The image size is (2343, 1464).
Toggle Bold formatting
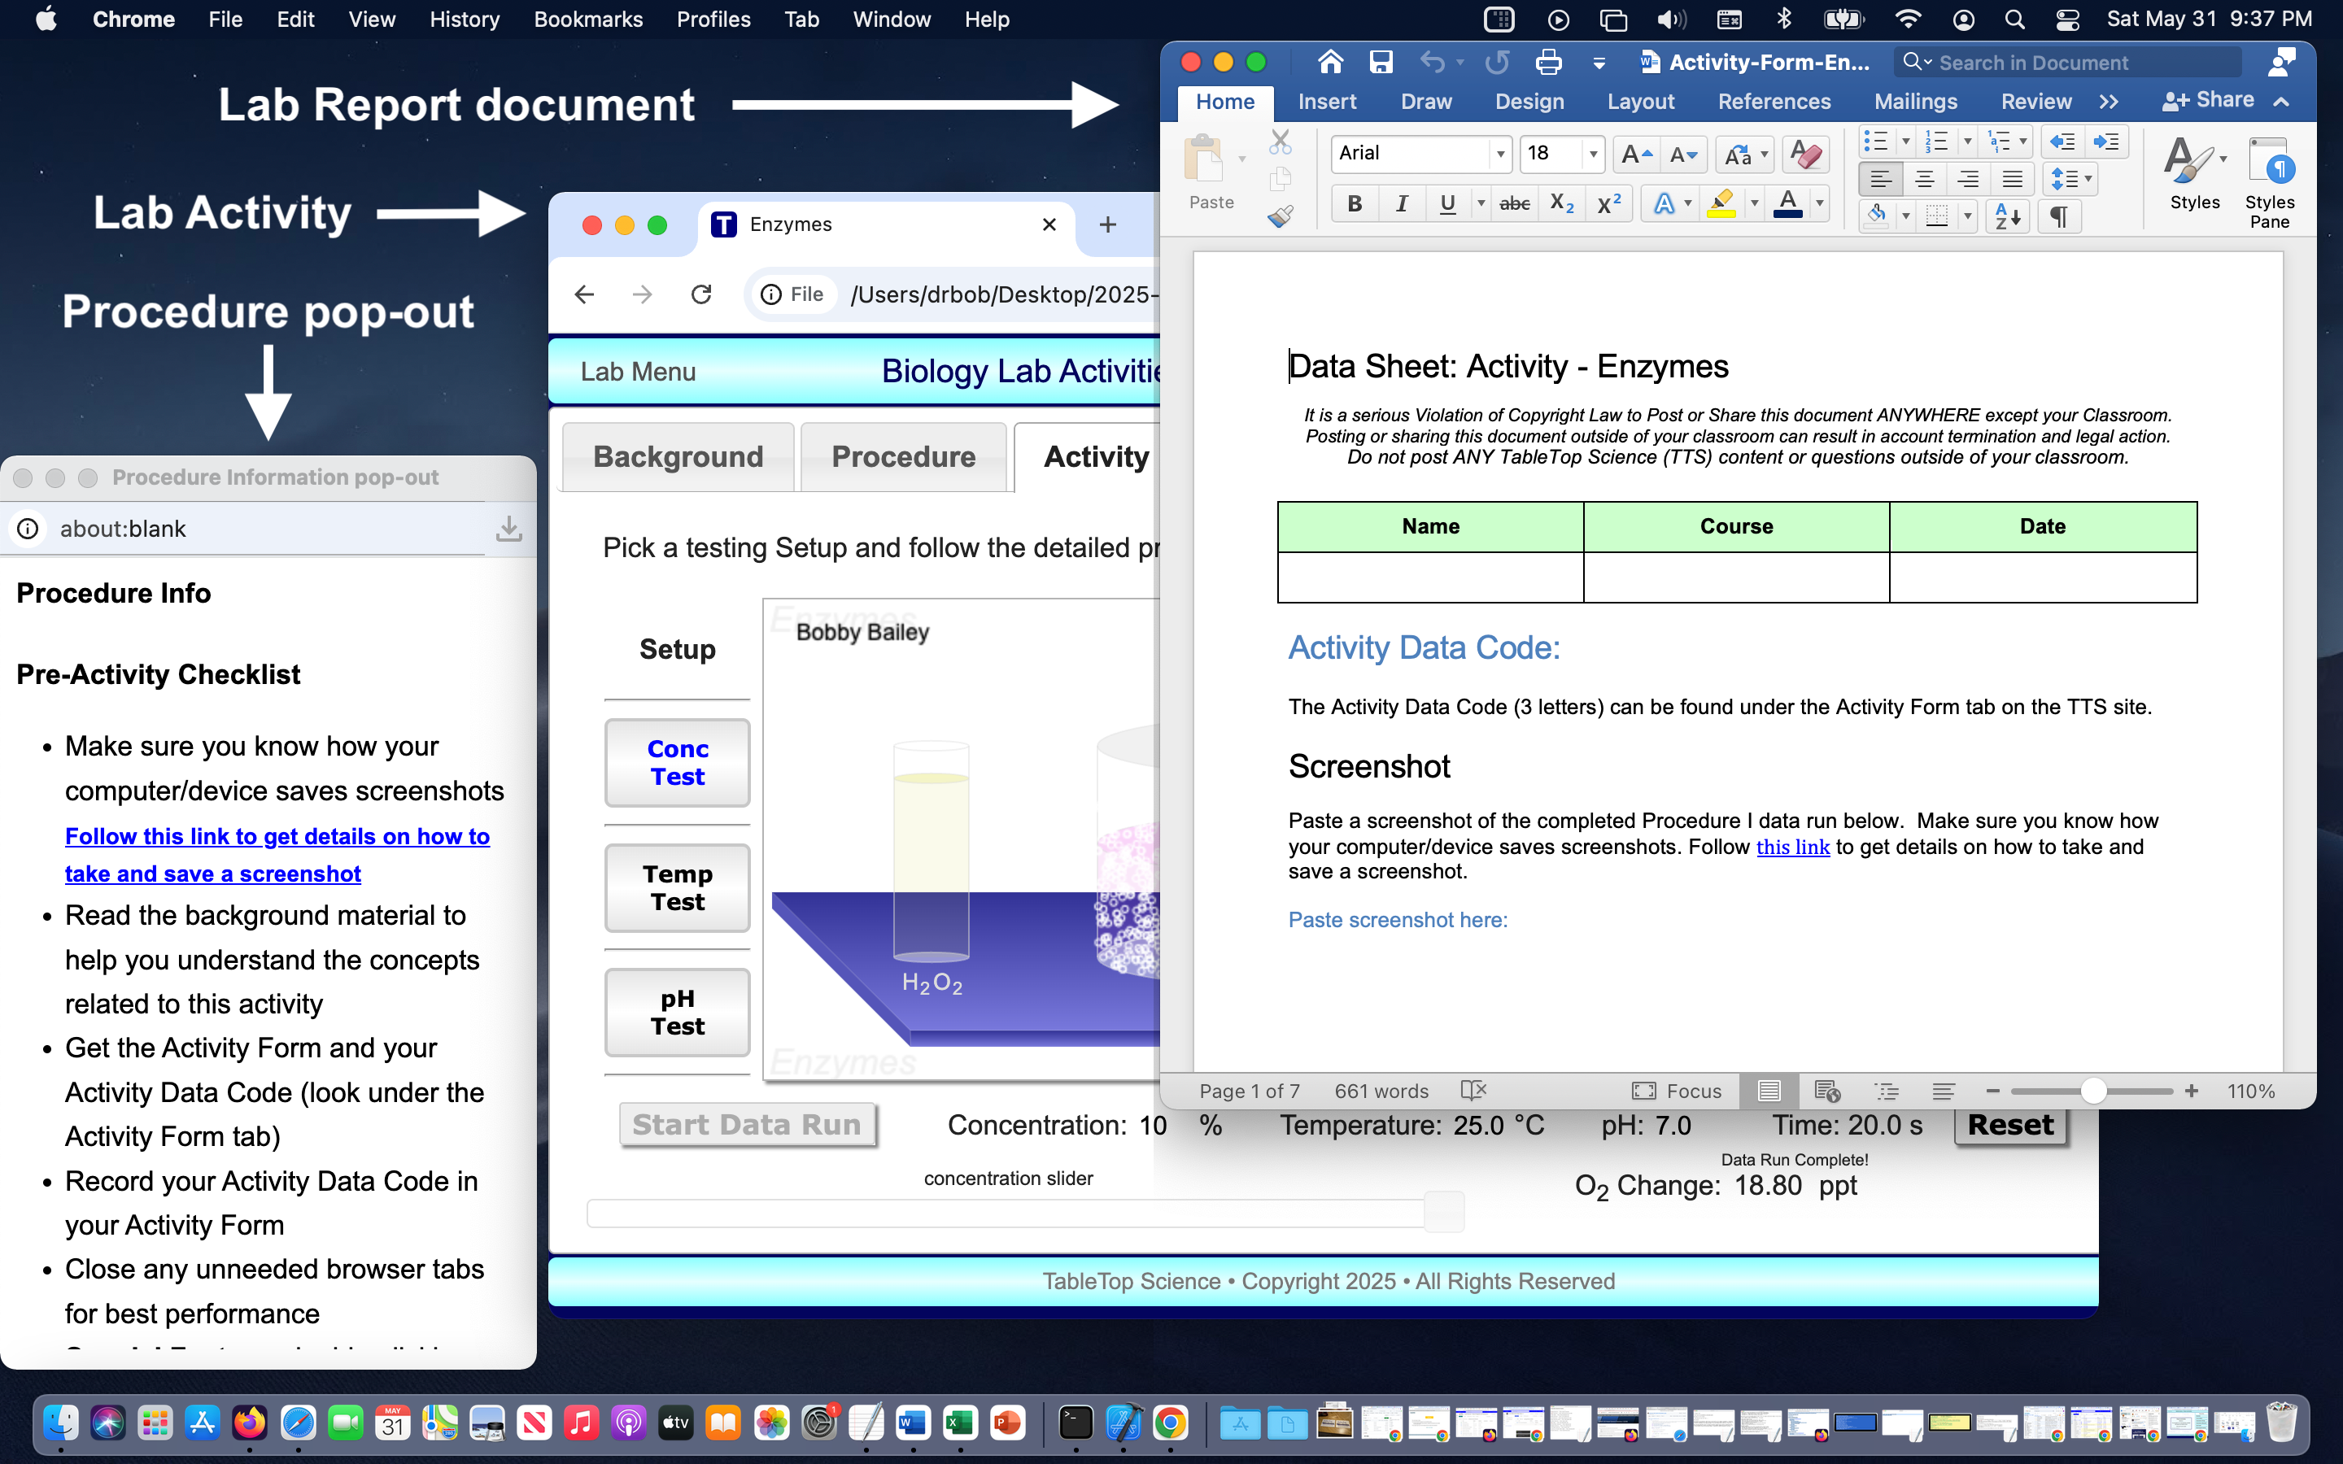tap(1355, 204)
